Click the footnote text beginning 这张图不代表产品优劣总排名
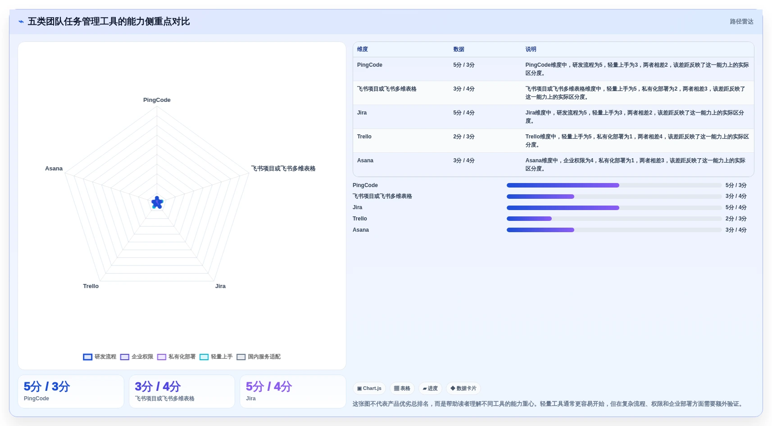The image size is (772, 426). [x=548, y=404]
